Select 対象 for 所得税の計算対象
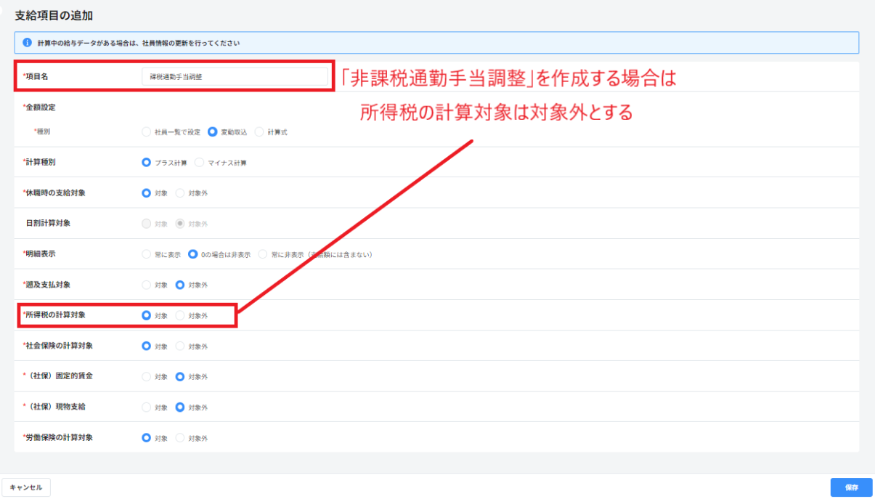The height and width of the screenshot is (499, 875). [146, 316]
